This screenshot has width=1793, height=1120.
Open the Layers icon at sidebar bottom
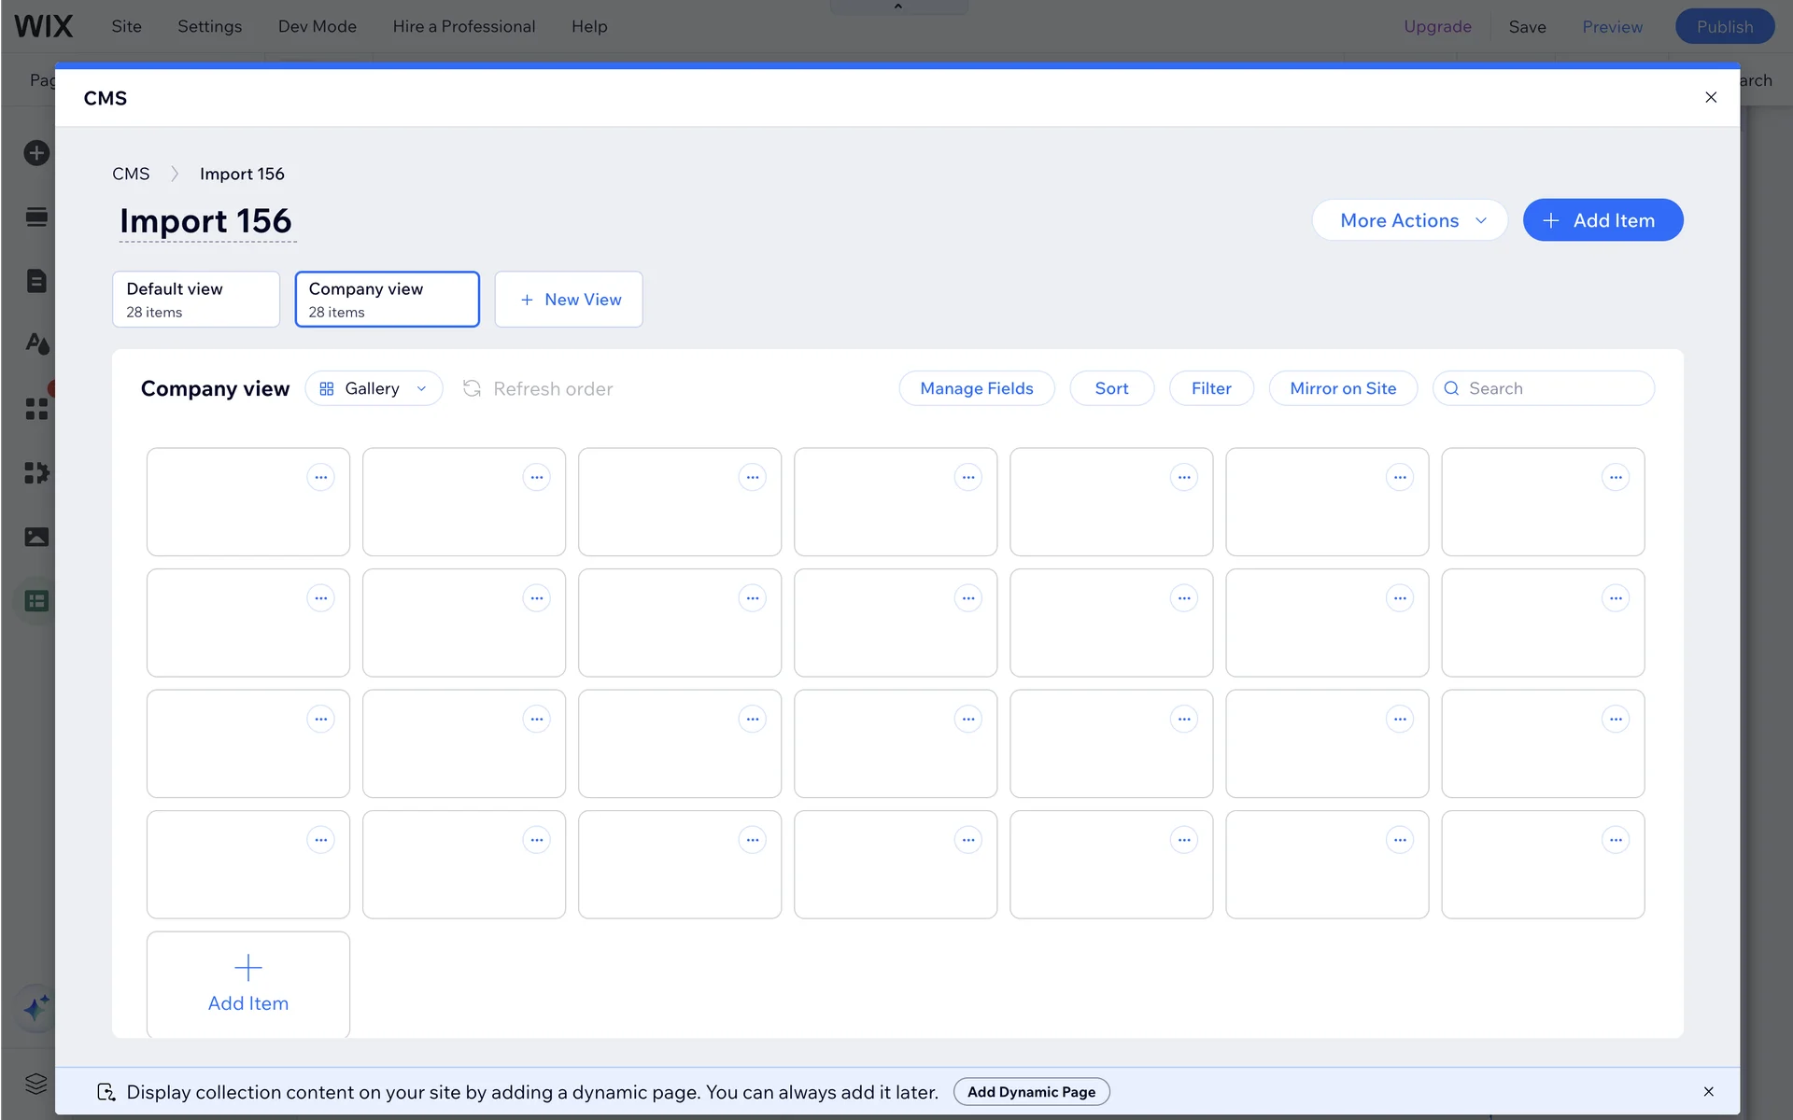click(36, 1084)
